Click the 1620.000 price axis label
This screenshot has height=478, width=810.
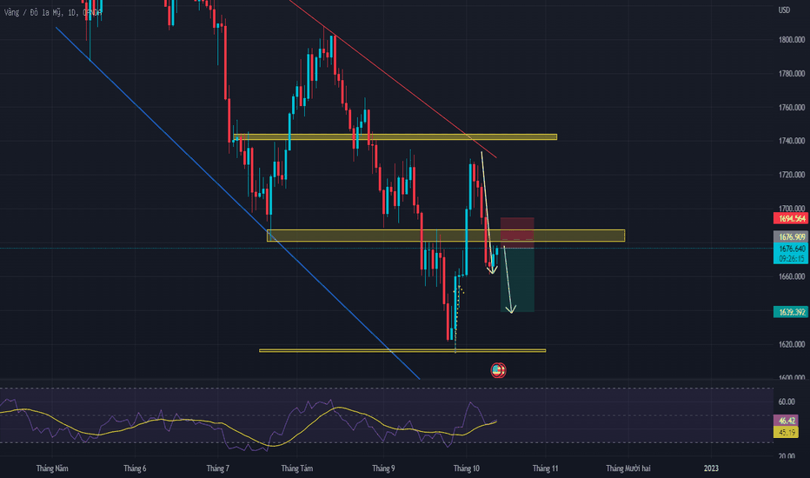tap(792, 344)
